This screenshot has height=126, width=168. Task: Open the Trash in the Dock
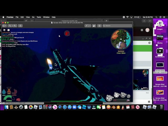pyautogui.click(x=161, y=107)
